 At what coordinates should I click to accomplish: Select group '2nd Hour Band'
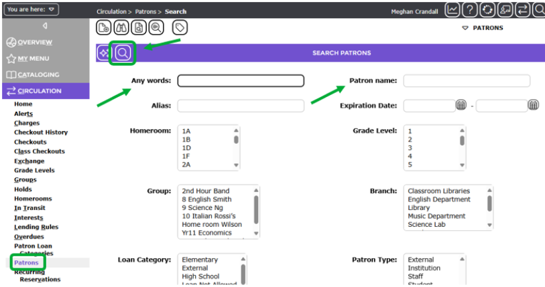[205, 191]
